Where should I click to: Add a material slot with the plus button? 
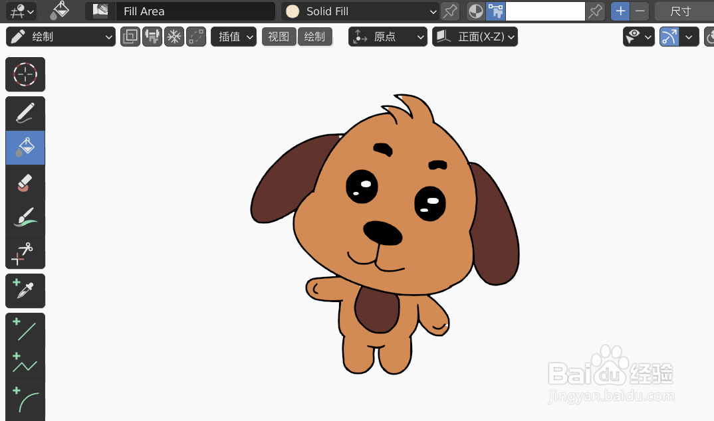point(620,11)
